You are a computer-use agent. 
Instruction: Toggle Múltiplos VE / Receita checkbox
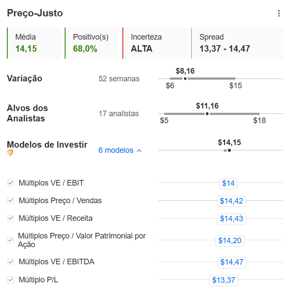10,218
